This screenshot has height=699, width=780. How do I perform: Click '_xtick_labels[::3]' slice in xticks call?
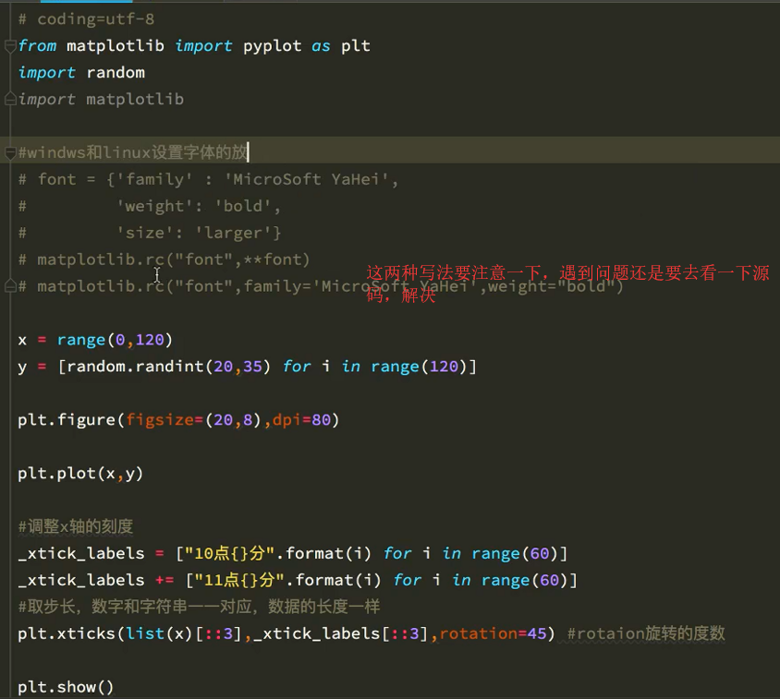click(x=341, y=634)
